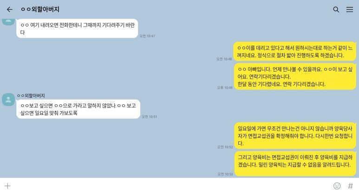Tap the plus attachment icon
Viewport: 359px width, 194px height.
pos(7,186)
